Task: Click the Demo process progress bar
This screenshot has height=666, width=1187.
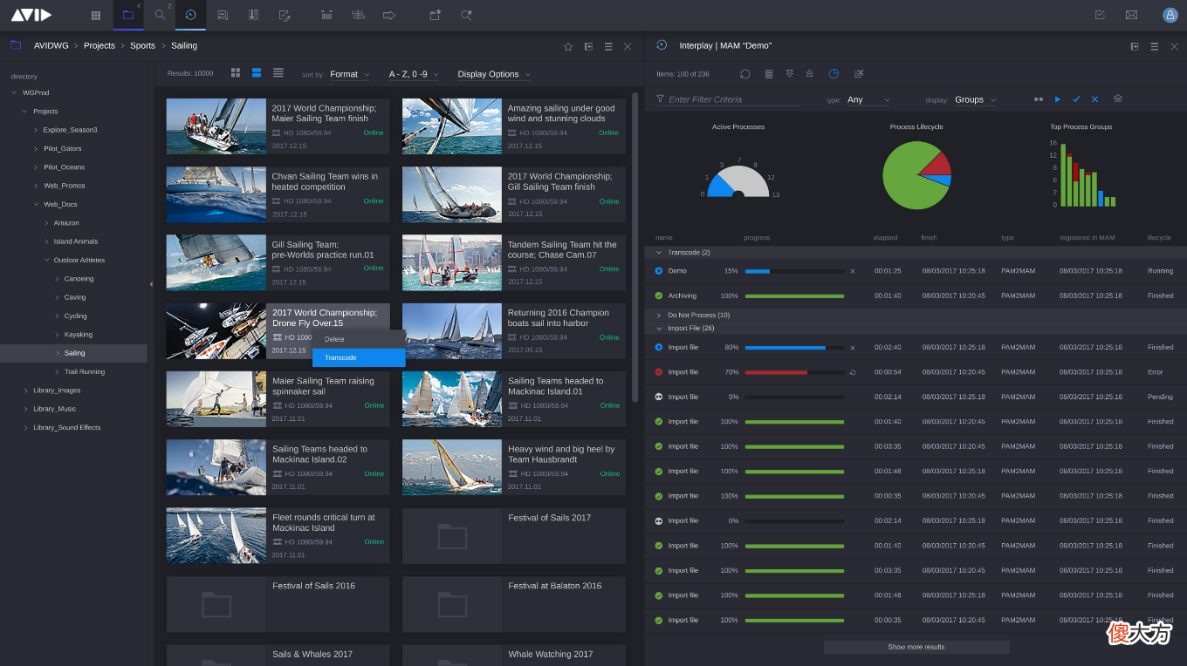Action: tap(794, 271)
